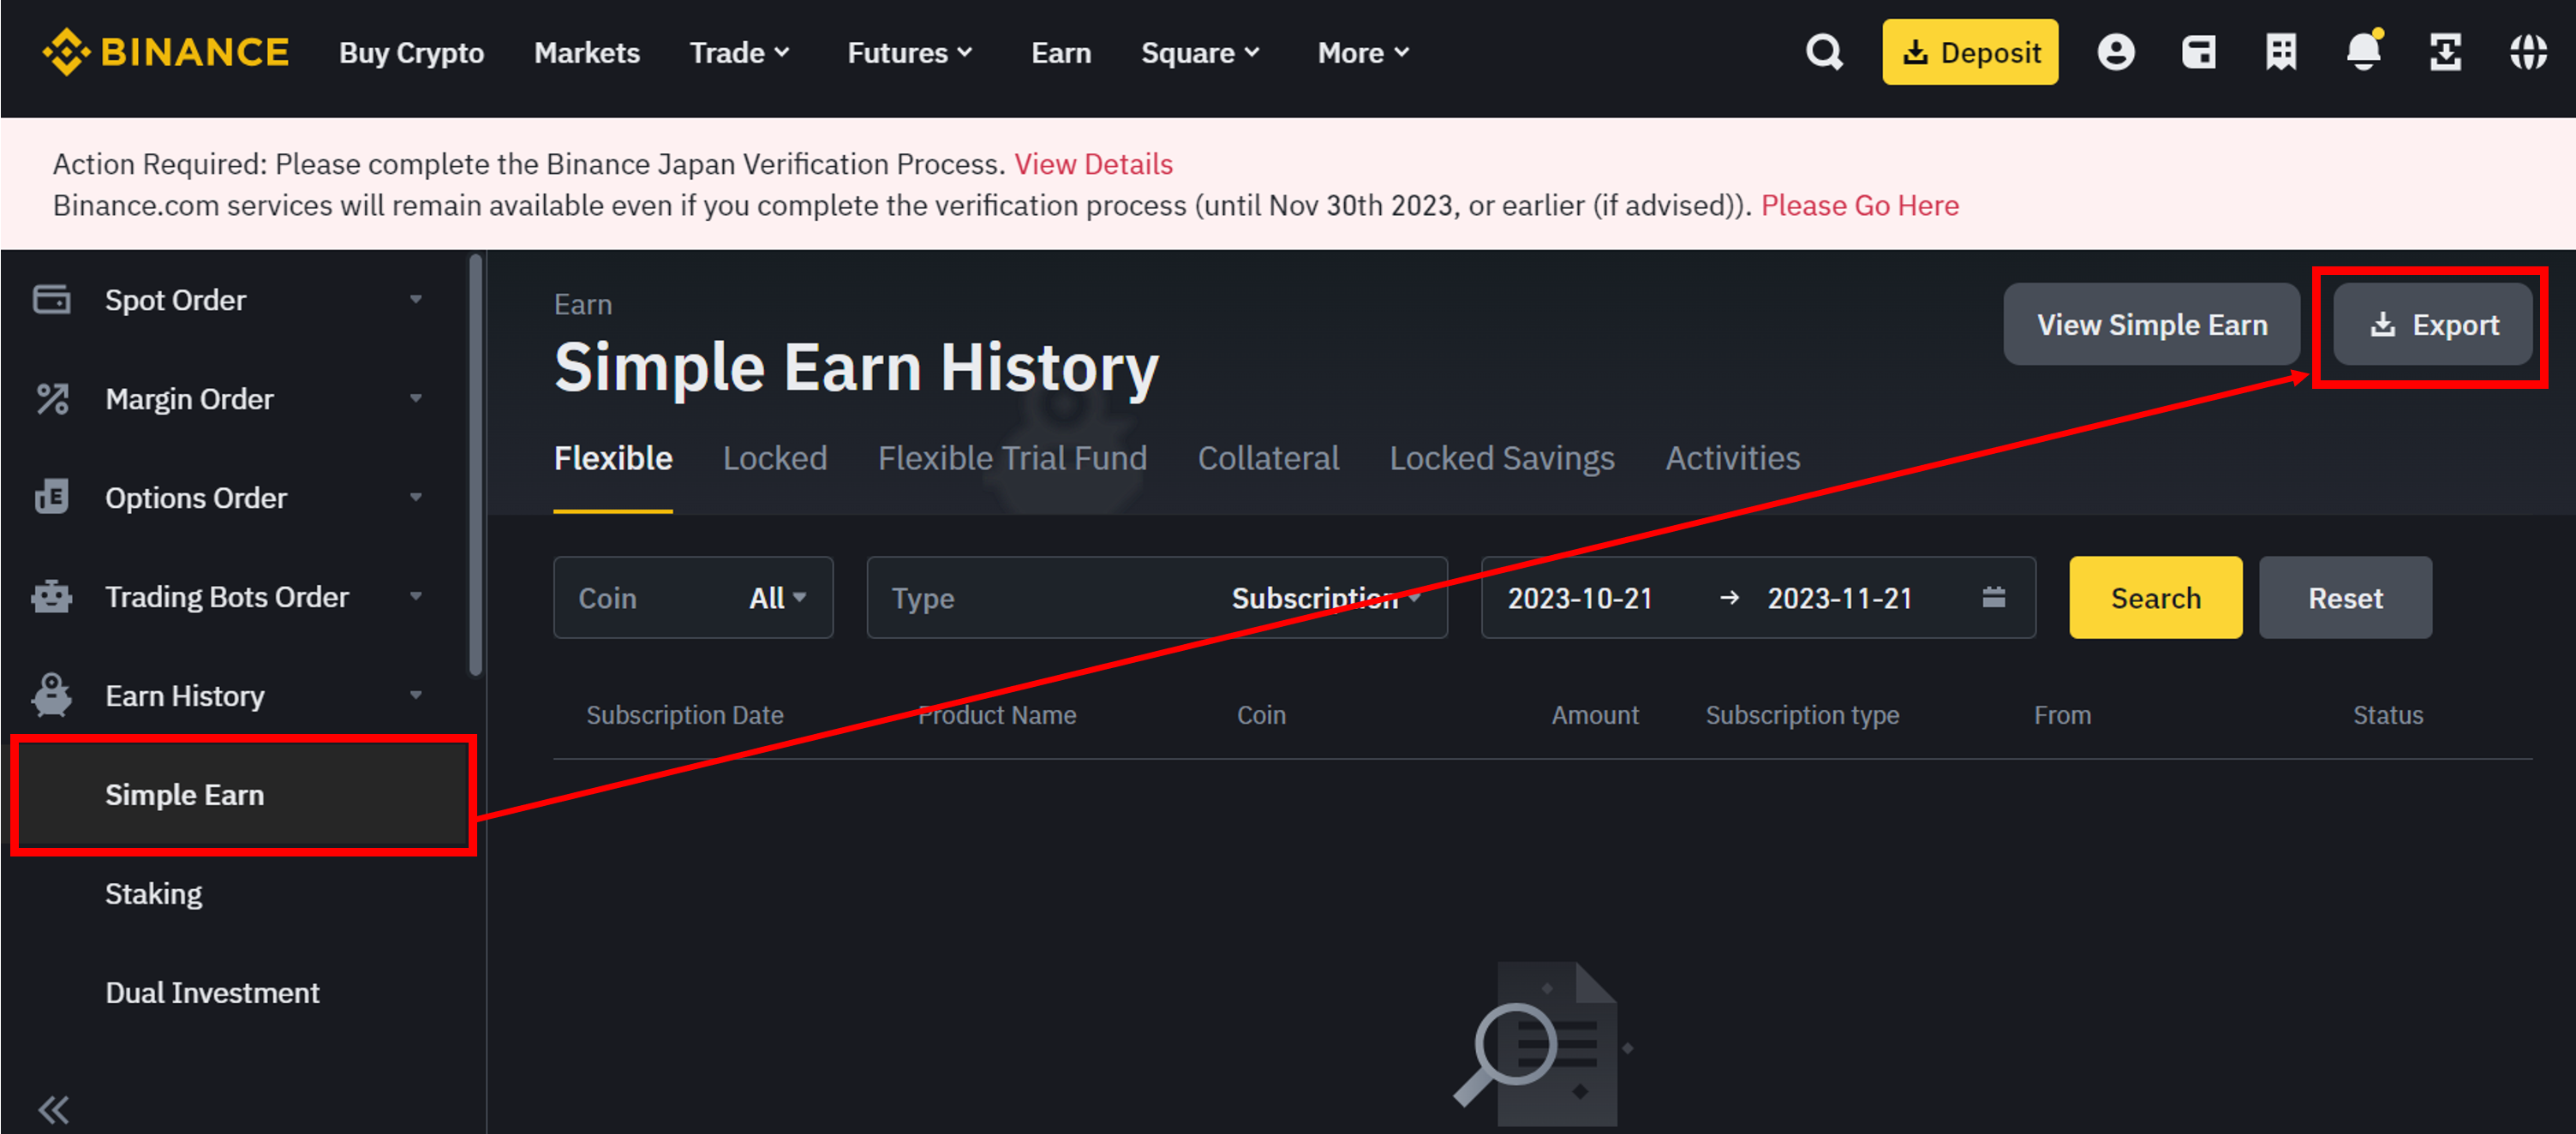Open the View Details link
2576x1134 pixels.
[1094, 164]
